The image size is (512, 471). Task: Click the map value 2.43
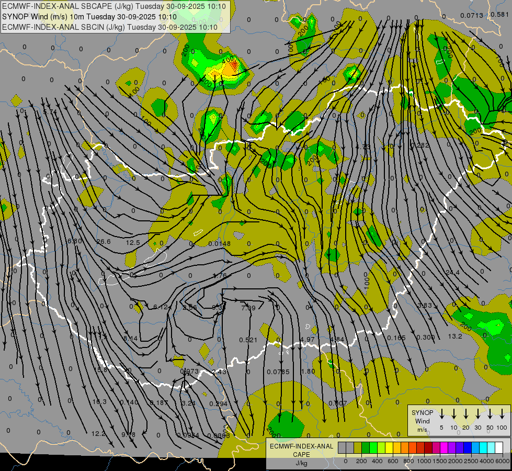(219, 372)
